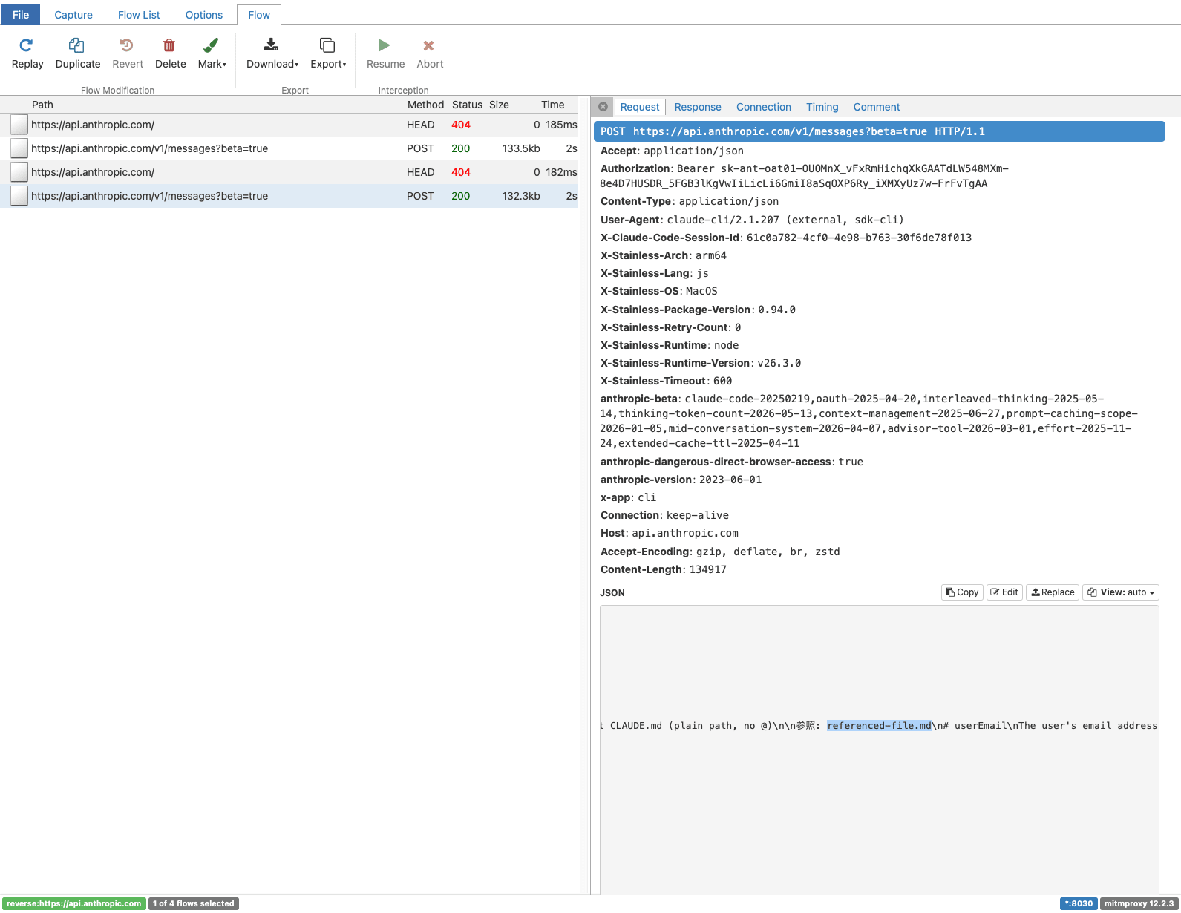Select the Flow ribbon tab
Viewport: 1181px width, 913px height.
point(259,15)
